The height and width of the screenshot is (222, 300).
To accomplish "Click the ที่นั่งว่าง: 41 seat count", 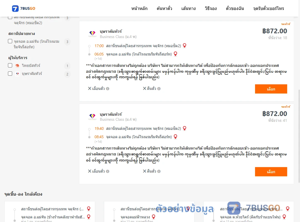I will [277, 121].
